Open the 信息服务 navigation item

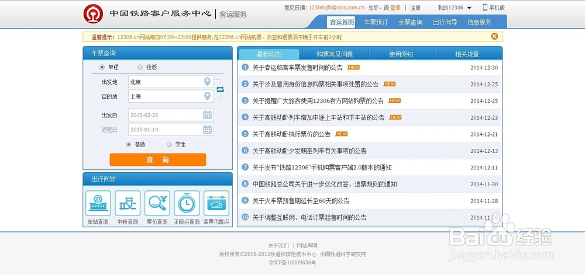480,22
